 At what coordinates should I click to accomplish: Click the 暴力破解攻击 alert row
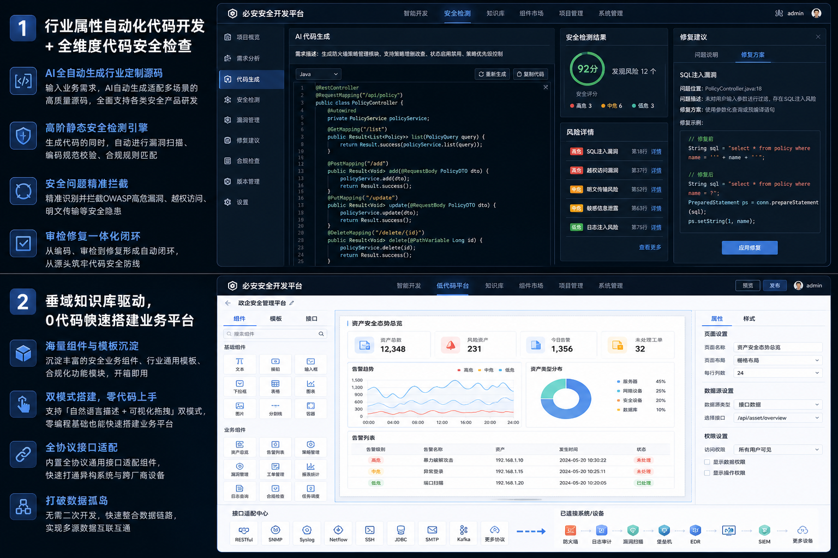click(511, 460)
